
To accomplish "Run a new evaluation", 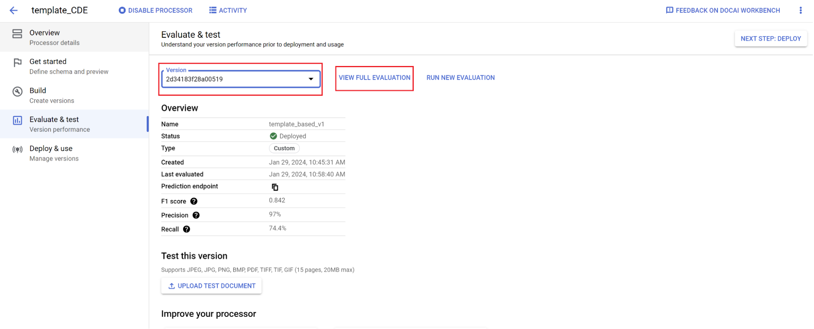I will [460, 78].
